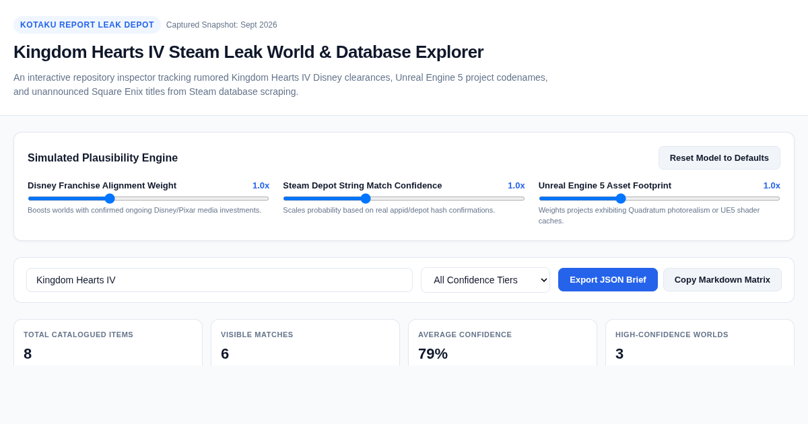Click Copy Markdown Matrix button
808x424 pixels.
[x=722, y=280]
